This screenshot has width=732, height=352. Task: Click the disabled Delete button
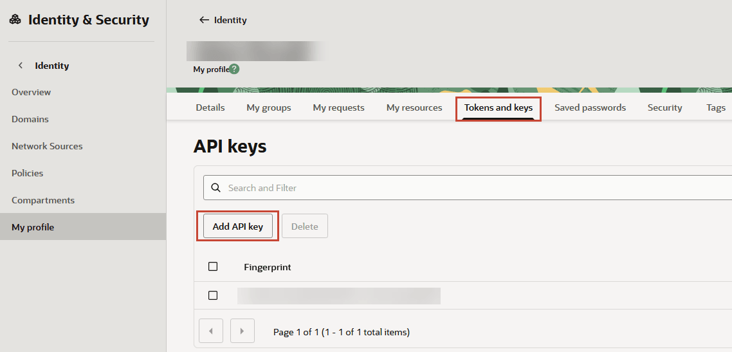pos(305,227)
